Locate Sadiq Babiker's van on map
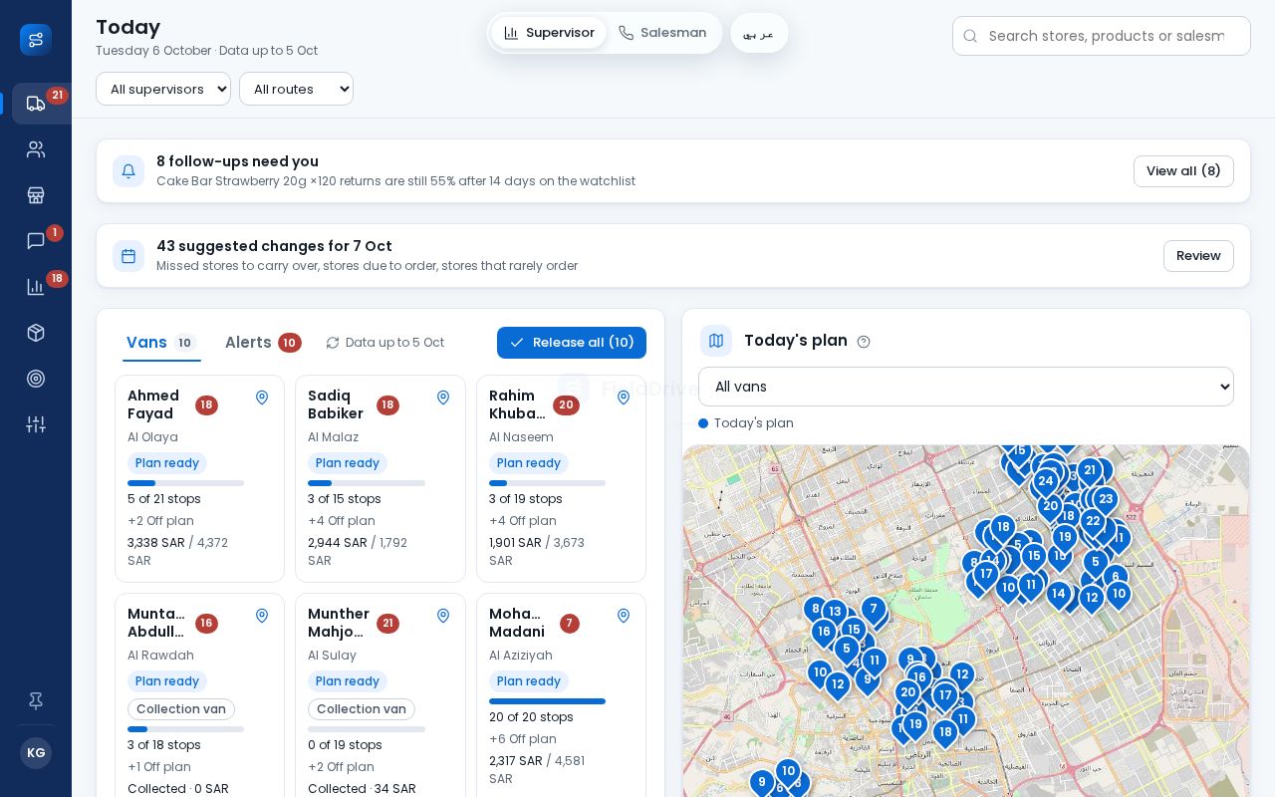Viewport: 1275px width, 797px height. click(443, 398)
